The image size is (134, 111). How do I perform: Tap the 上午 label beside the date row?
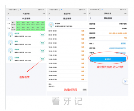(x=9, y=23)
